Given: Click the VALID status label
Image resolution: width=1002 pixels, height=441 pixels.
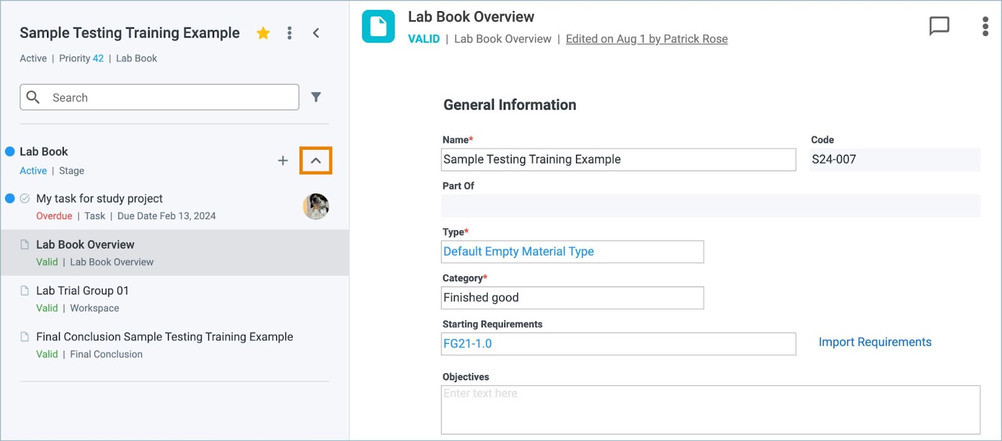Looking at the screenshot, I should pos(423,39).
